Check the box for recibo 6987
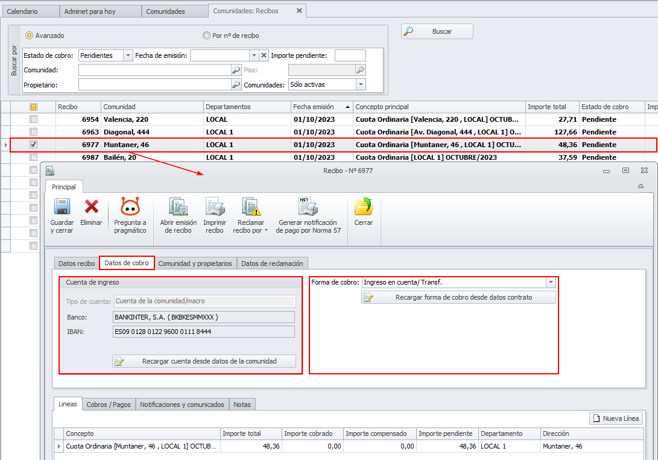The image size is (658, 460). (34, 157)
